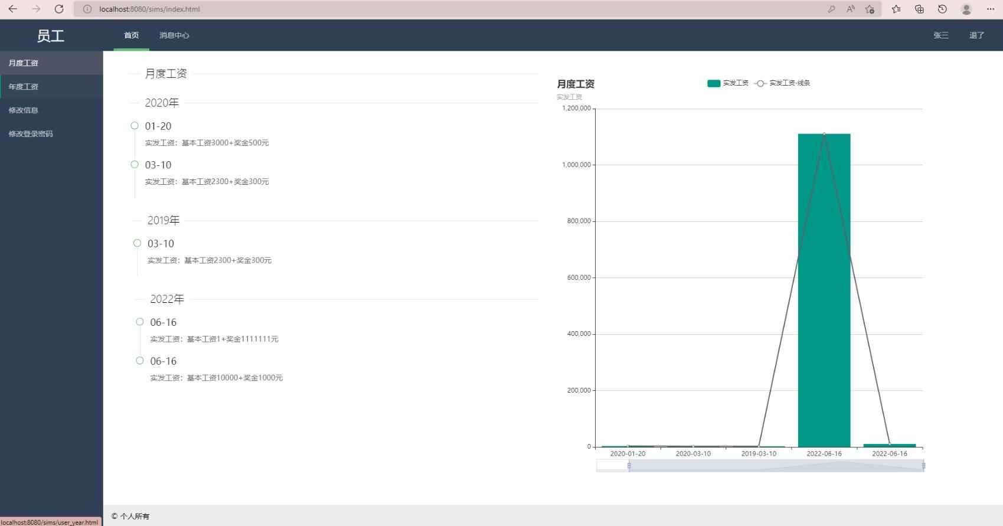Click timeline circle for 2020 03-10

[135, 165]
